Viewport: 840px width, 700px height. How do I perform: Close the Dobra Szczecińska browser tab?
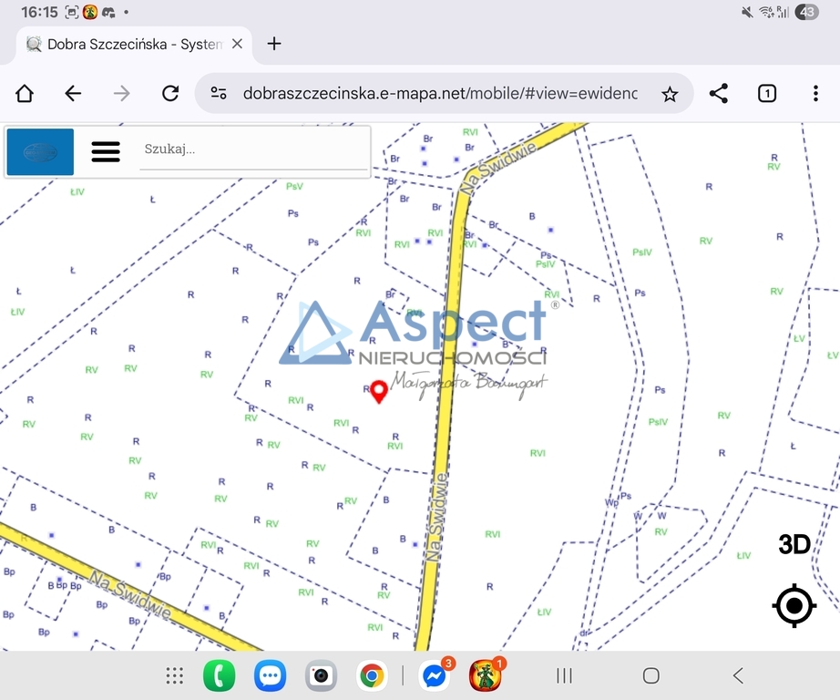[x=237, y=44]
